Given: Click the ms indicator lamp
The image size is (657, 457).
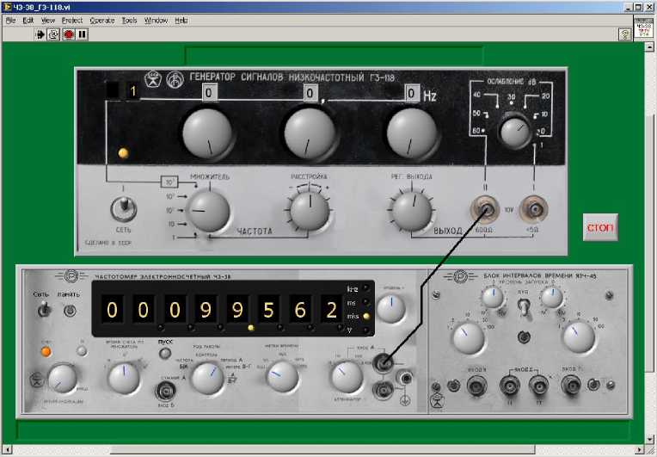Looking at the screenshot, I should pos(366,302).
